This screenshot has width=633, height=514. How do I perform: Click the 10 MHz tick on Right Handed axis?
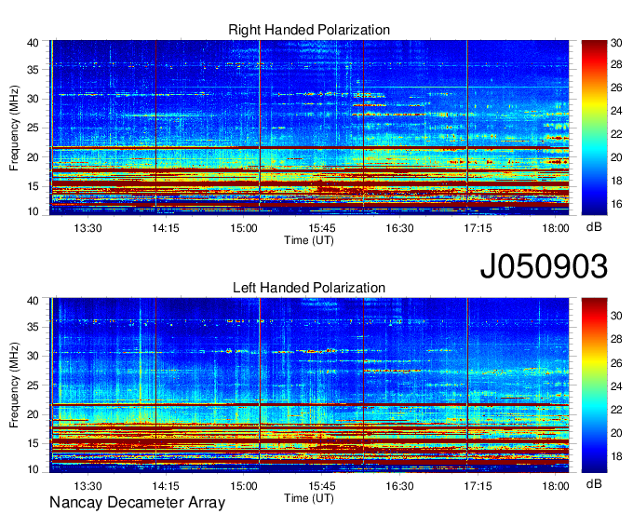(x=33, y=211)
